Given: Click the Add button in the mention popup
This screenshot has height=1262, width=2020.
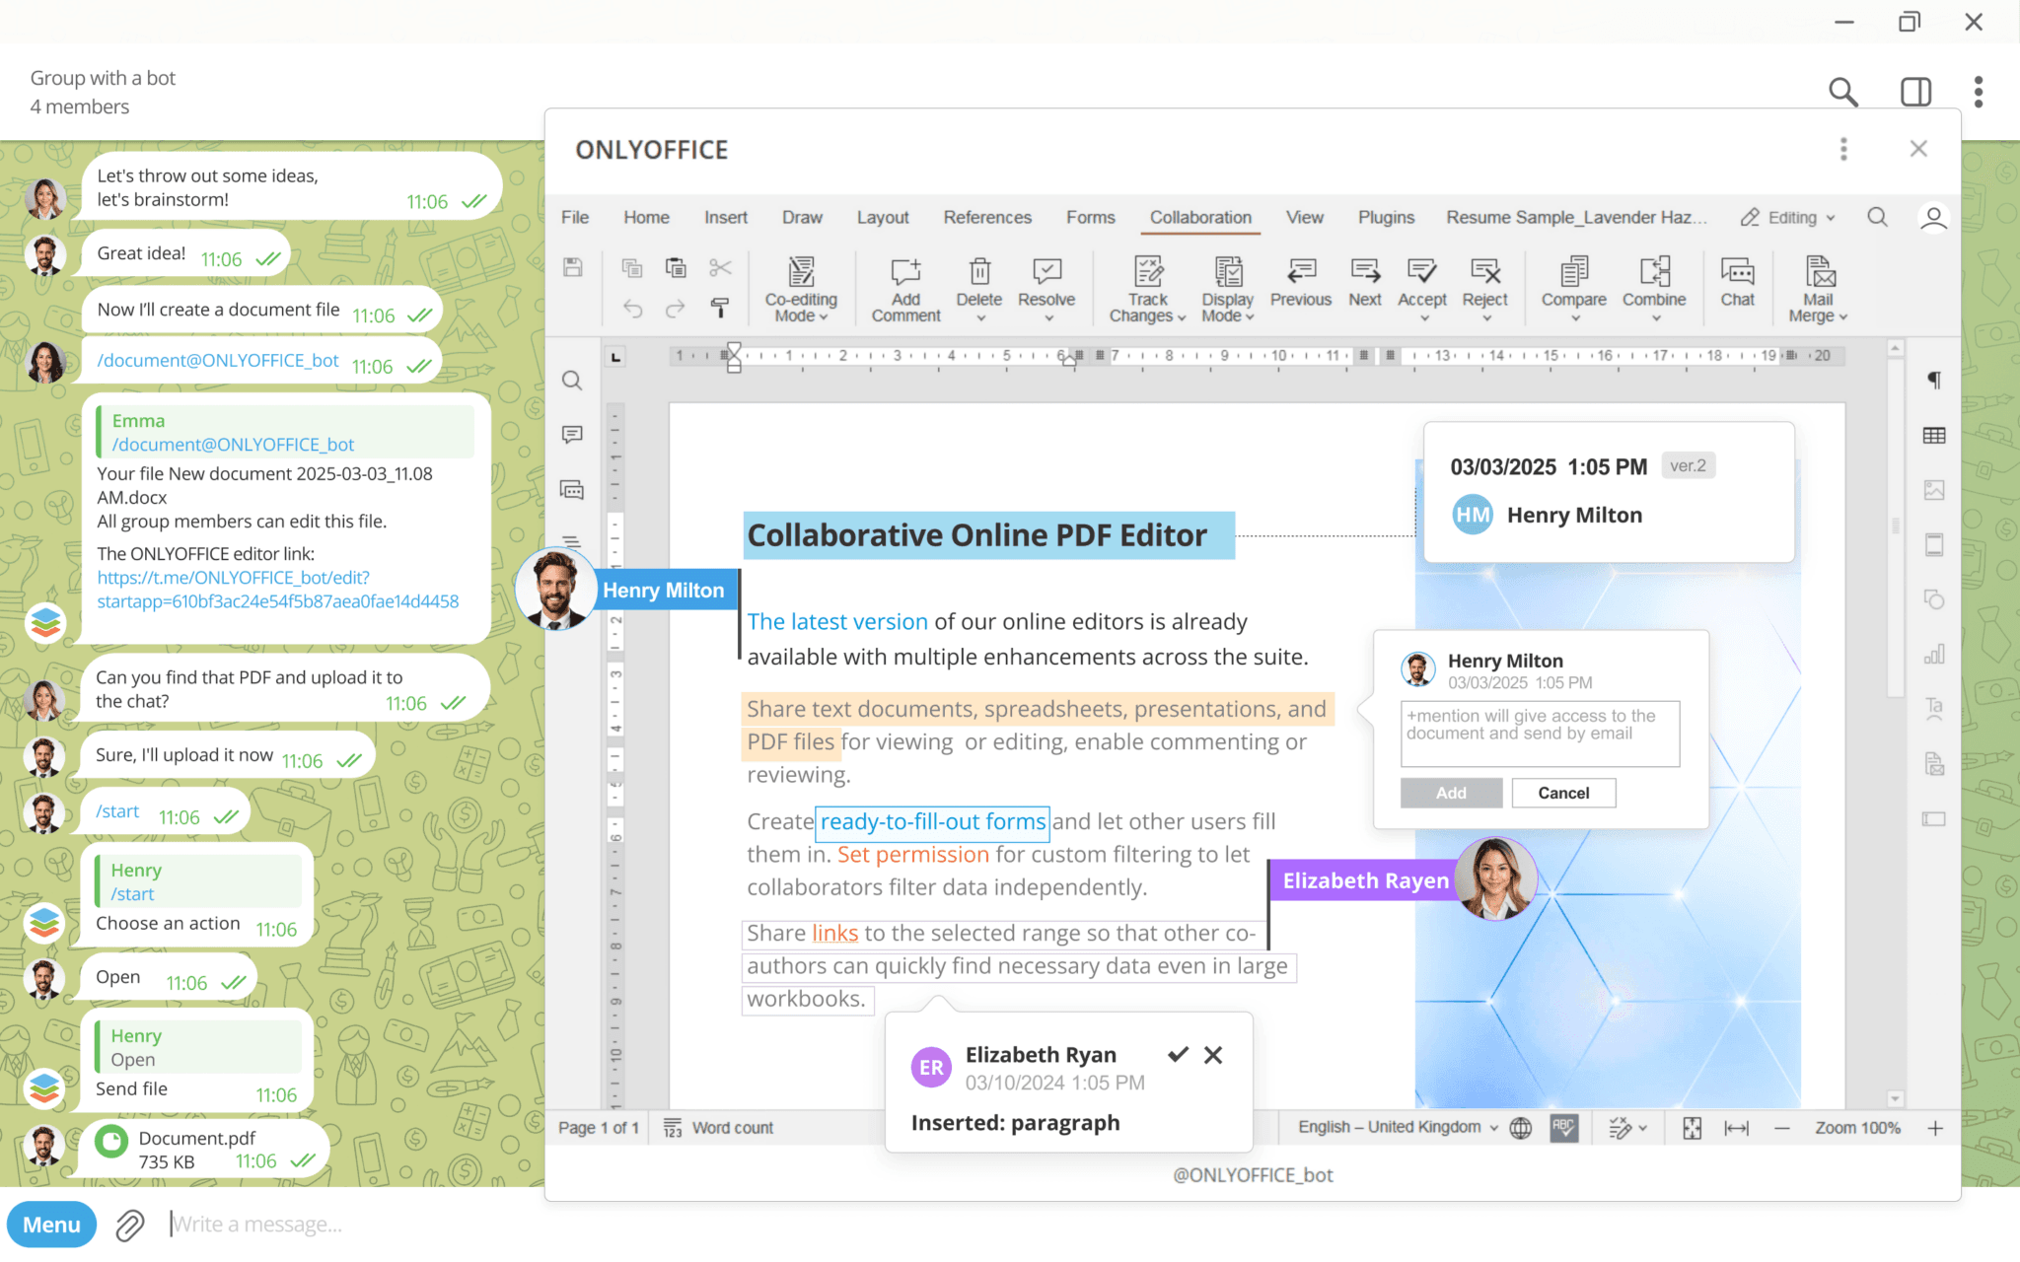Looking at the screenshot, I should tap(1451, 793).
